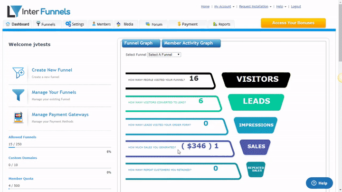Image resolution: width=342 pixels, height=192 pixels.
Task: Open the Select A Funnel dropdown
Action: pyautogui.click(x=164, y=55)
